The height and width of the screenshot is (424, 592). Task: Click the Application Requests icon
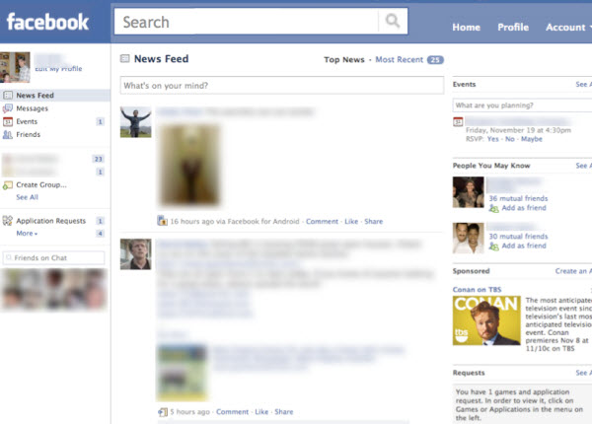point(8,221)
